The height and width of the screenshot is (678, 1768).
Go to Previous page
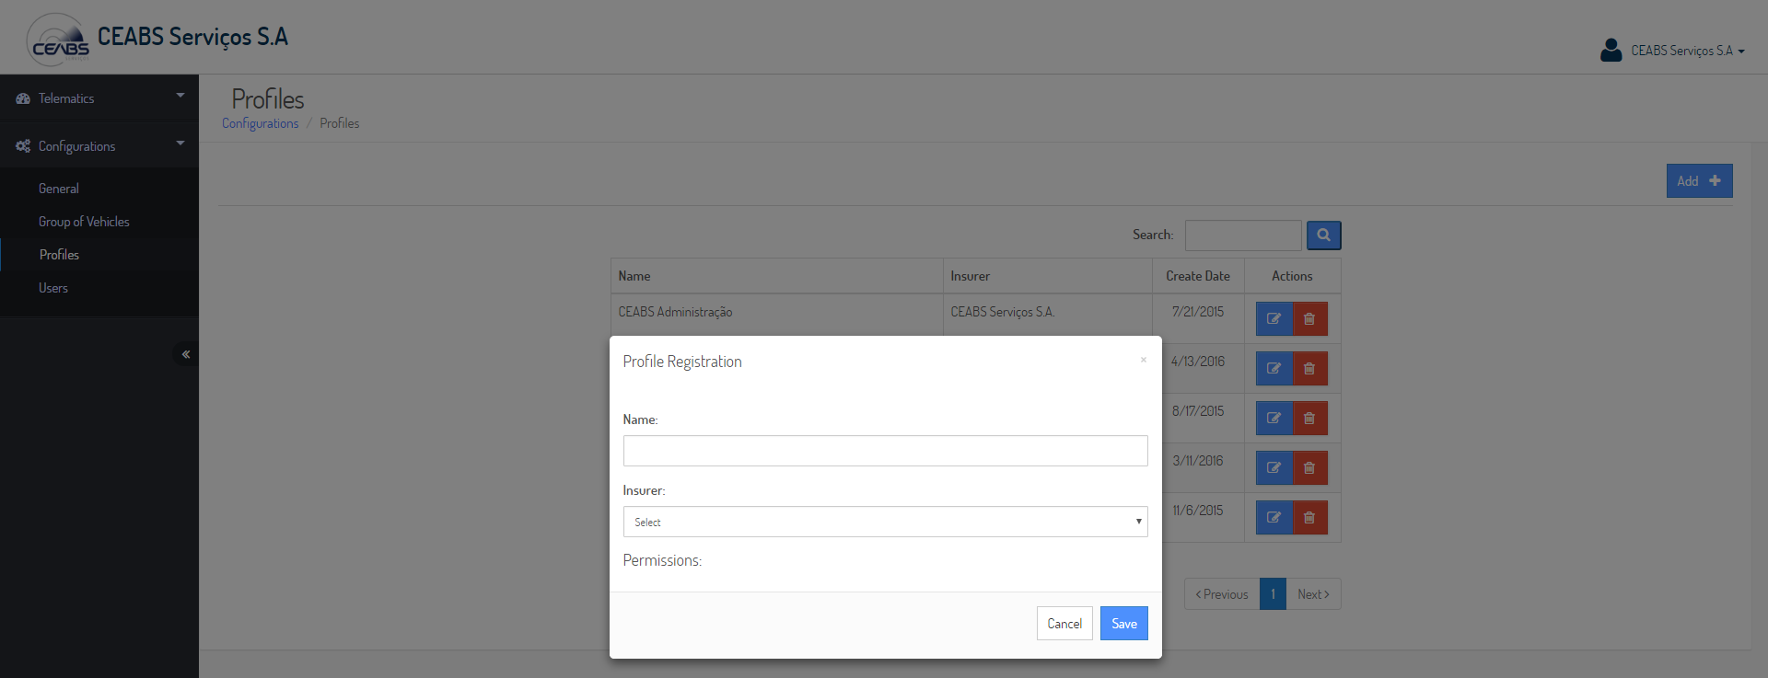1222,594
